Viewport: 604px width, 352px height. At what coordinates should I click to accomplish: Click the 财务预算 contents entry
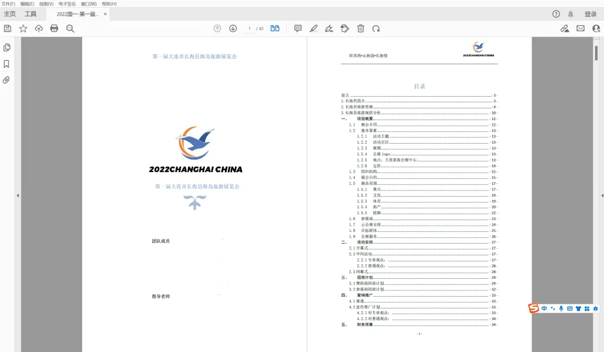419,325
